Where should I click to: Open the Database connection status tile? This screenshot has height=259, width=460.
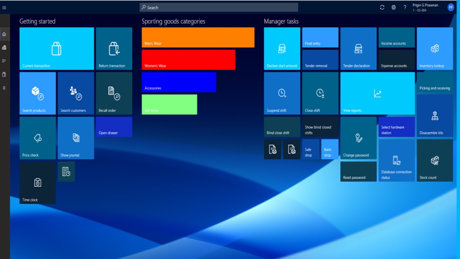pyautogui.click(x=397, y=160)
